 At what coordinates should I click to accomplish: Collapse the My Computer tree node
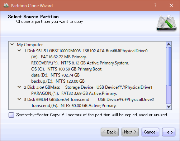[x=12, y=44]
